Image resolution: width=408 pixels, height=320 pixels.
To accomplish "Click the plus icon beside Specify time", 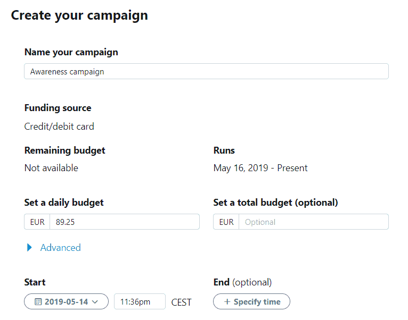I will [x=227, y=301].
